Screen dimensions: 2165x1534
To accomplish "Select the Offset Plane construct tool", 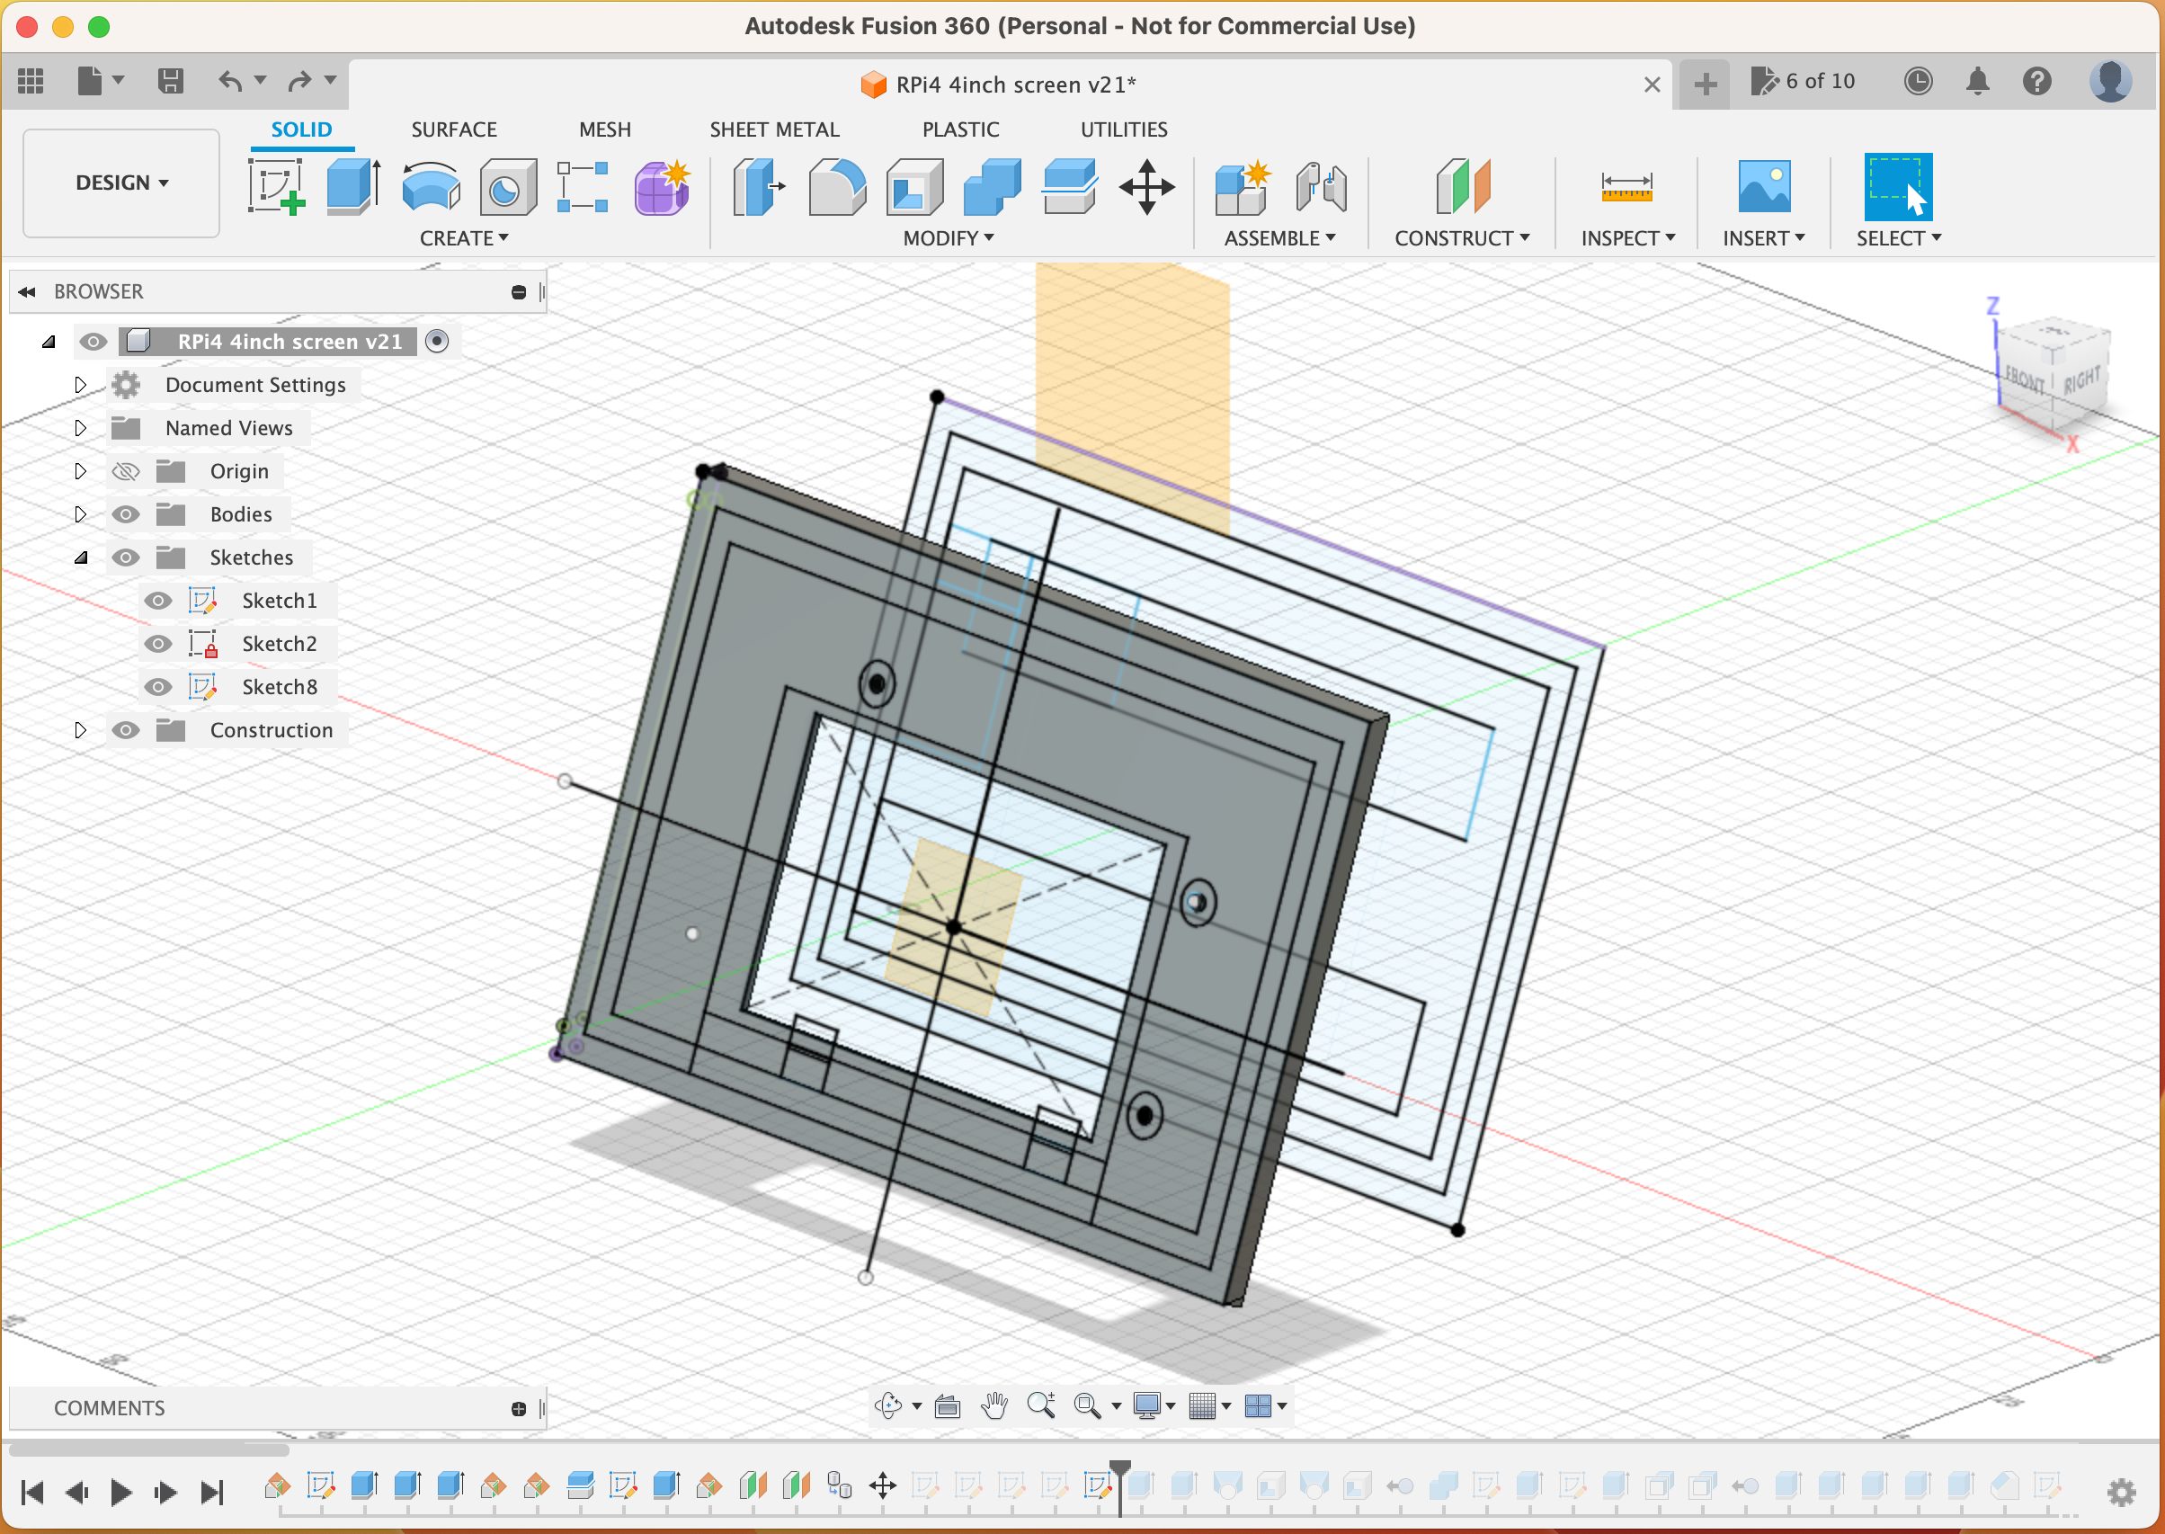I will pyautogui.click(x=1462, y=186).
